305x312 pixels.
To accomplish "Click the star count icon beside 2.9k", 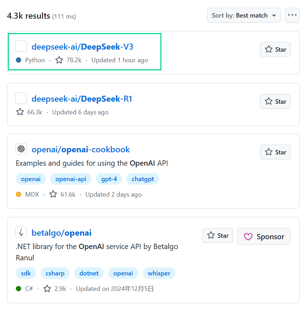I will [47, 289].
